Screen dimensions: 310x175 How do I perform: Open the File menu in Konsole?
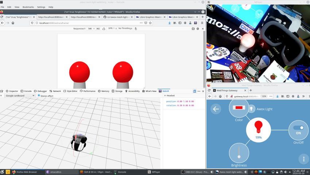pos(3,7)
